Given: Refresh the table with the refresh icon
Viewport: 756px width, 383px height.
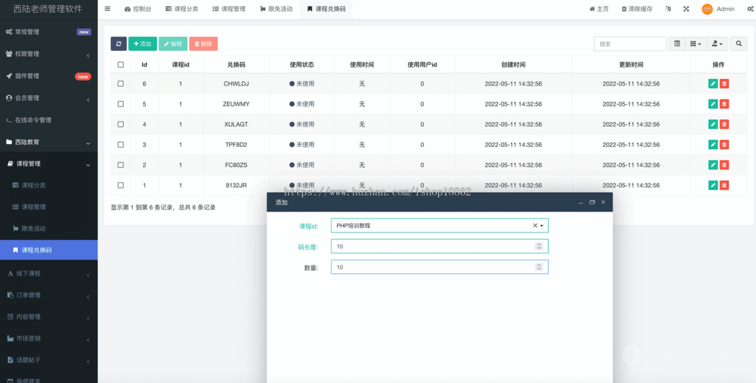Looking at the screenshot, I should [x=118, y=43].
